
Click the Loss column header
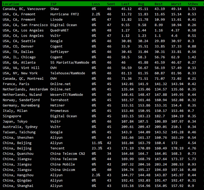(x=96, y=4)
